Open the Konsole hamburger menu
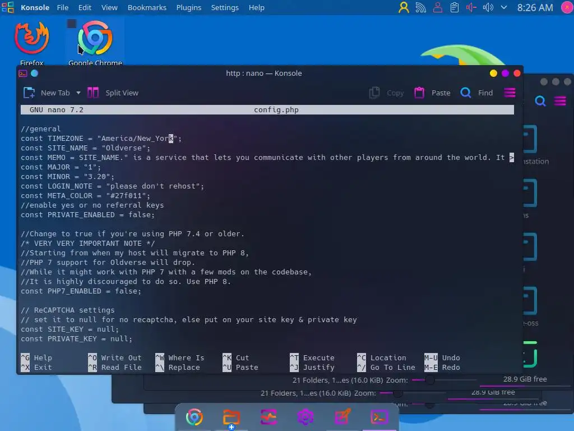 [x=510, y=93]
